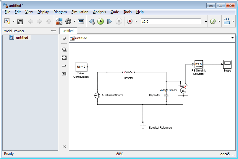
Task: Click the Step Forward button
Action: pos(109,21)
